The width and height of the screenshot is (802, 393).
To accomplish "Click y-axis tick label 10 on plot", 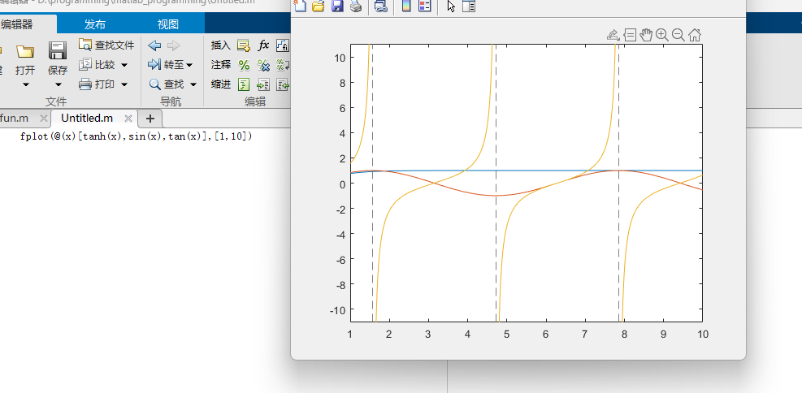I will tap(340, 58).
